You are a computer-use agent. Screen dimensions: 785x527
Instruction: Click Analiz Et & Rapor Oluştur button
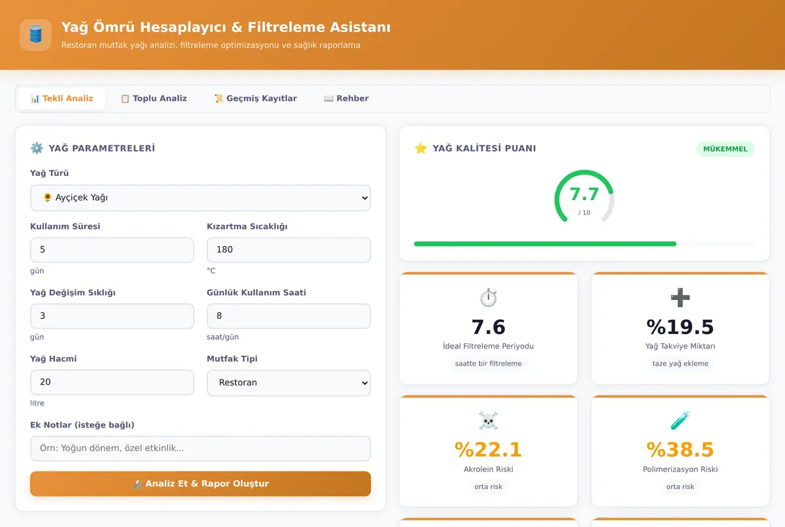click(x=200, y=484)
